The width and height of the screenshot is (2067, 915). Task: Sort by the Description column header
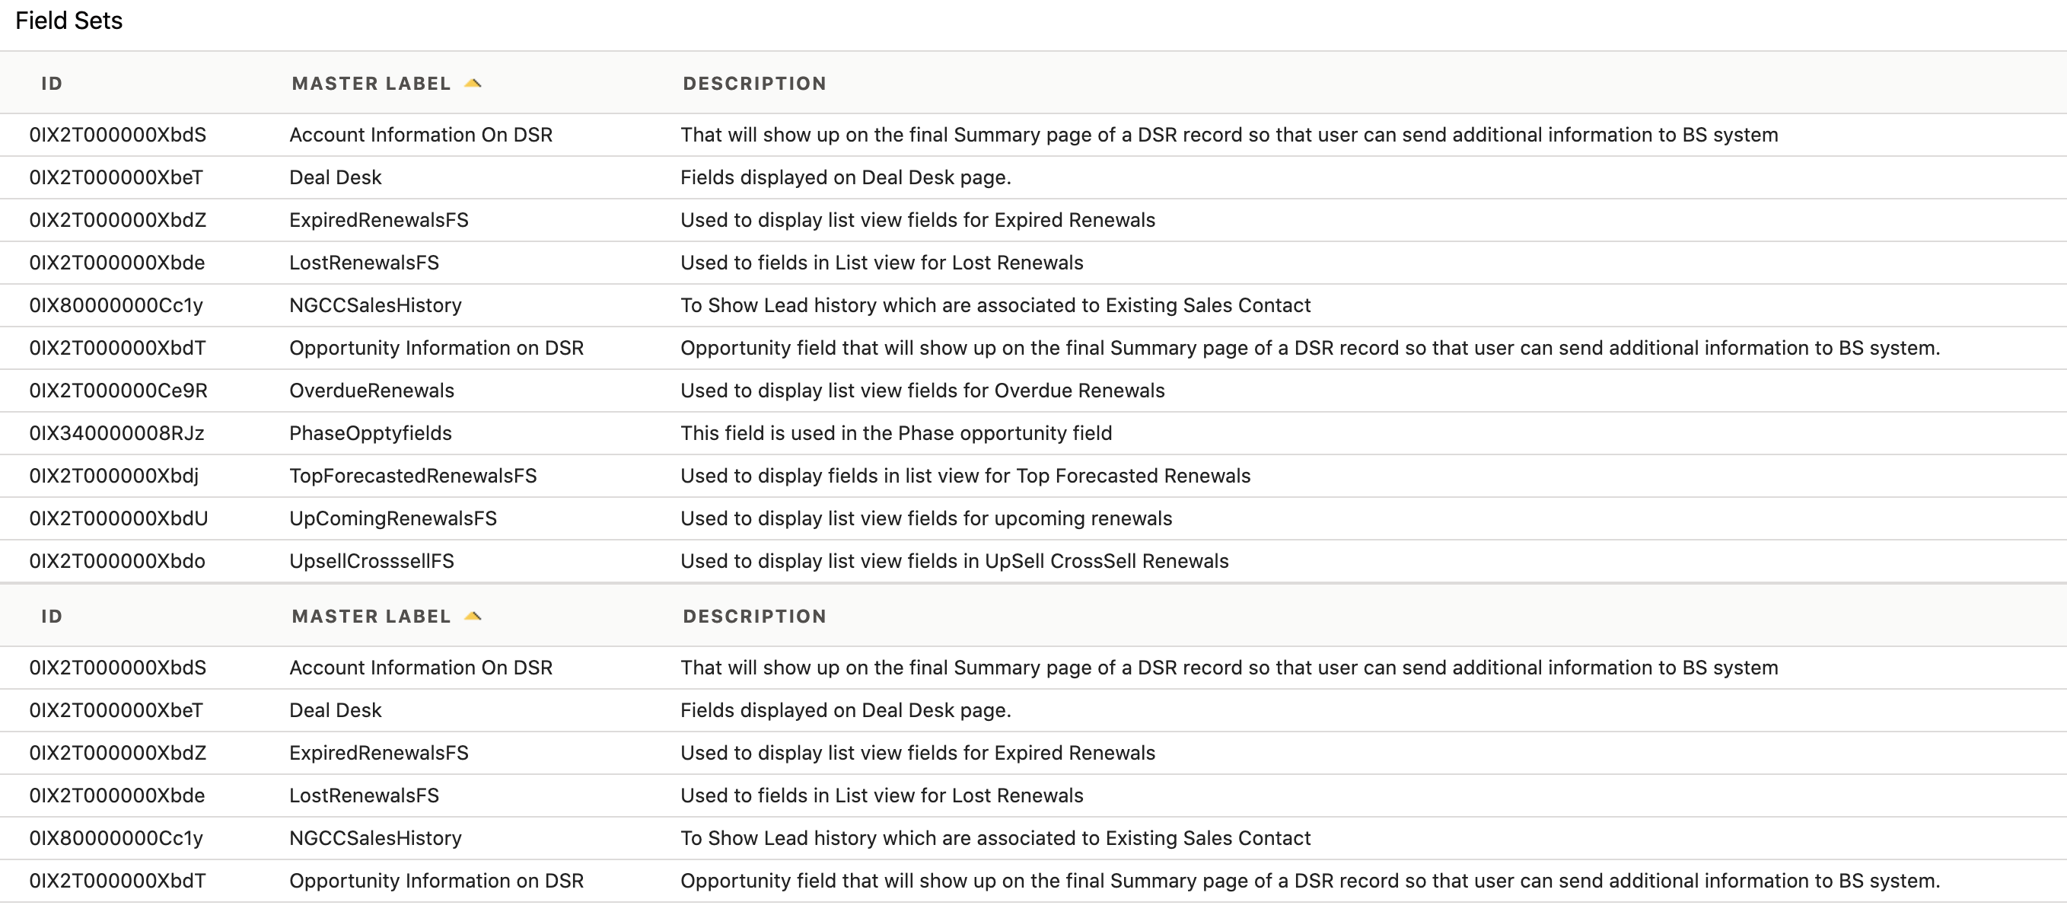[x=753, y=83]
